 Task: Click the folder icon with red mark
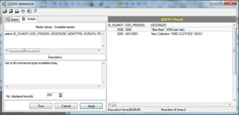coord(11,11)
